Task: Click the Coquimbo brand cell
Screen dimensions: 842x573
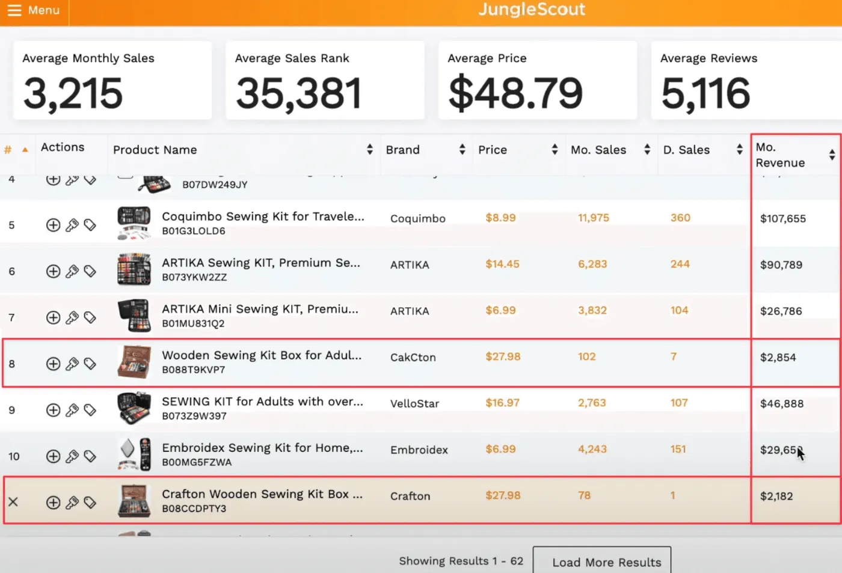Action: point(418,218)
